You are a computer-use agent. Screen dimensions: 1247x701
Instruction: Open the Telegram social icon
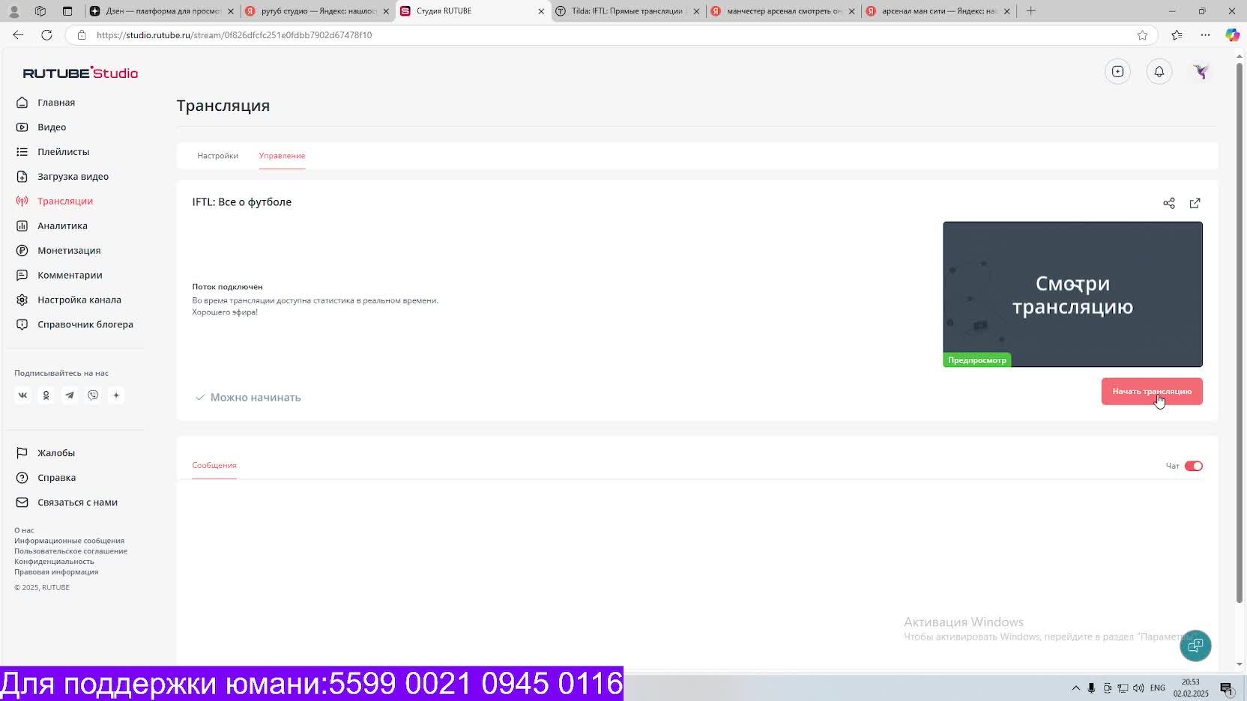click(x=70, y=395)
